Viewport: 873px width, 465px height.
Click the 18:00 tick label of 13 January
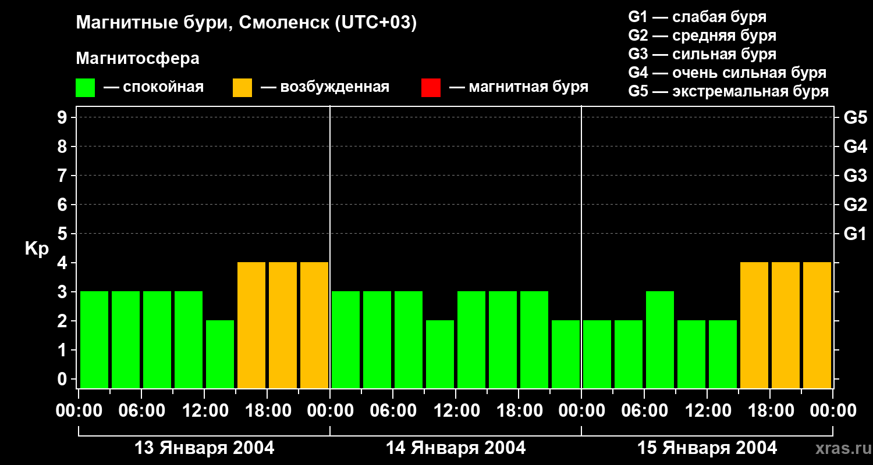[267, 411]
